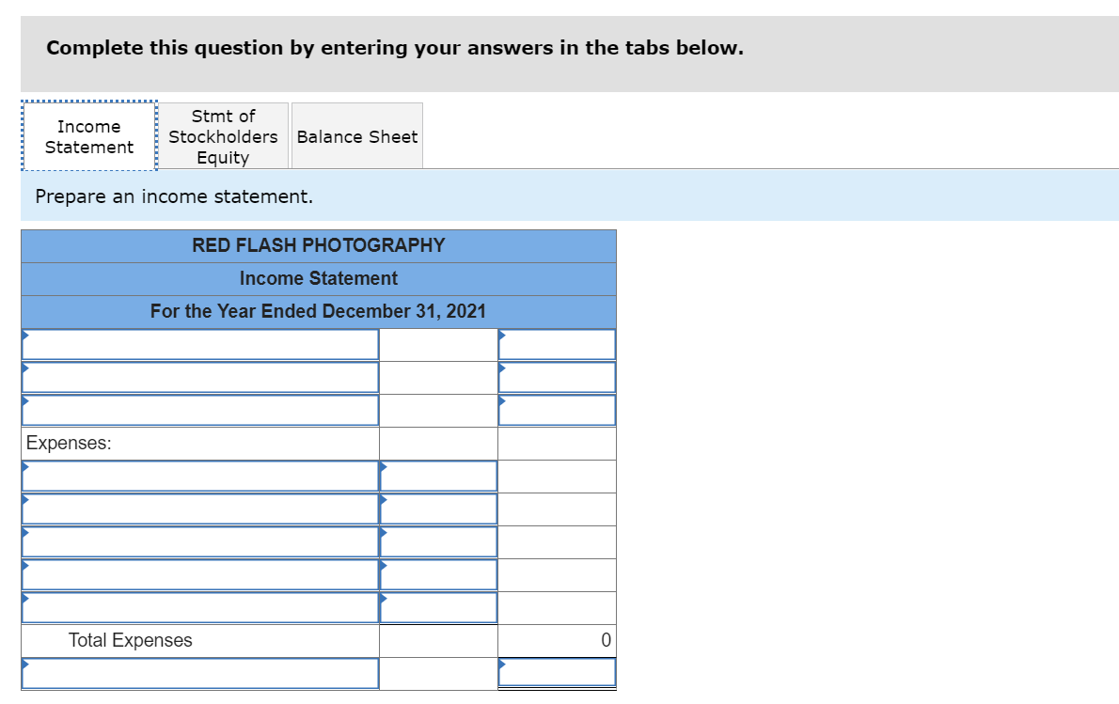Open the second row account picker dropdown

[199, 377]
